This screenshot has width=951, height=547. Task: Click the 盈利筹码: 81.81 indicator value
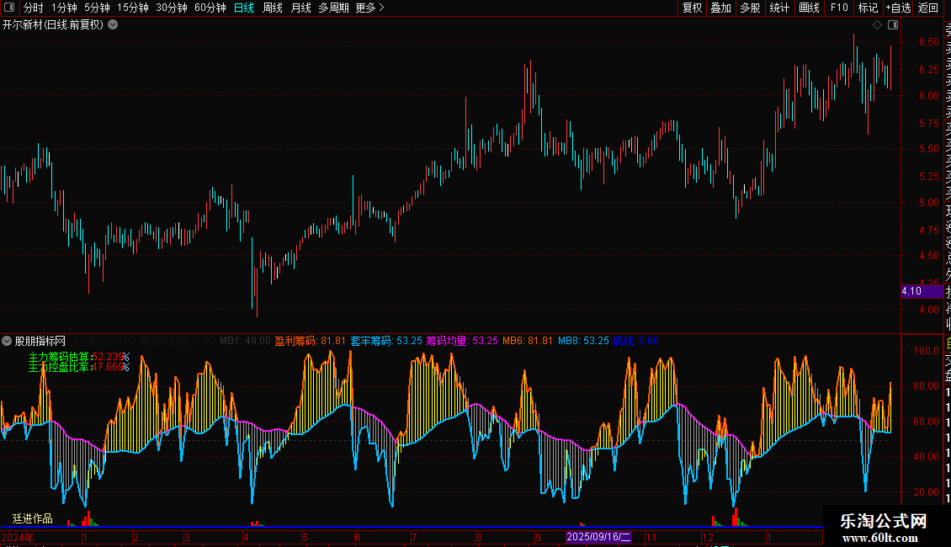310,341
